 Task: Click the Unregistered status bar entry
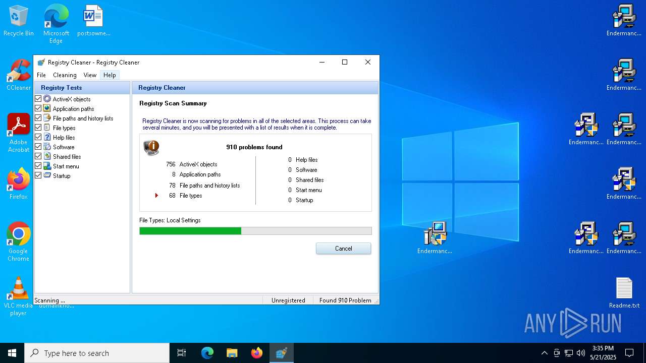pyautogui.click(x=288, y=300)
